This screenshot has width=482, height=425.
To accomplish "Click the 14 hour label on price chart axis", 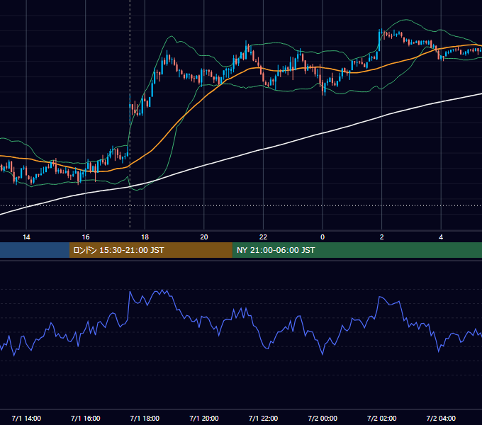I will point(26,237).
